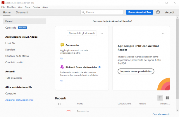
Task: Click the NUOVO badge next to Con stella
Action: [23, 28]
